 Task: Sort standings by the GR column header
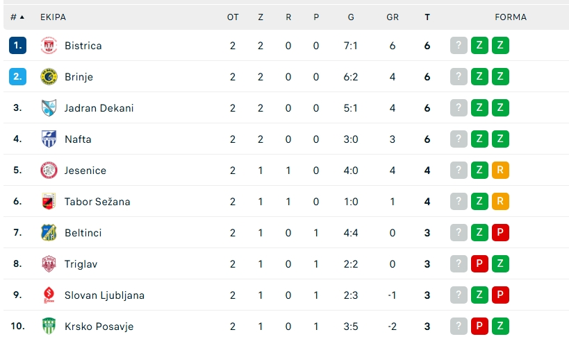point(393,17)
